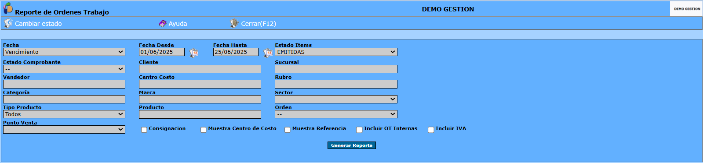Click the DEMO GESTION logo image
This screenshot has height=163, width=703.
686,9
